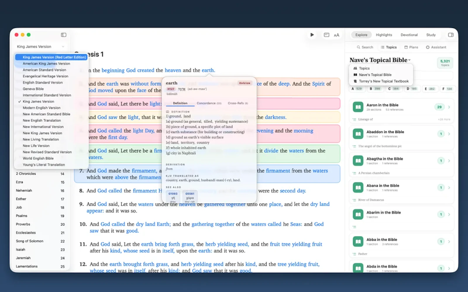The image size is (468, 292).
Task: Open Strong's G5561 related entry
Action: pos(190,197)
